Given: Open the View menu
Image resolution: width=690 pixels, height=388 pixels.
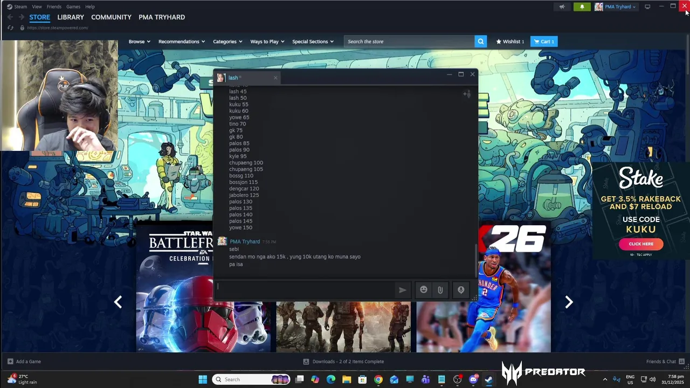Looking at the screenshot, I should [x=37, y=6].
